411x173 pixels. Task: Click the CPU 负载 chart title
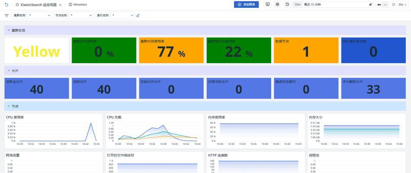point(114,117)
